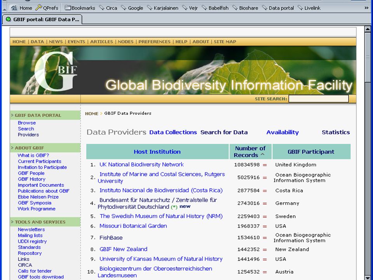Open University of Kansas Museum of Natural History
This screenshot has width=373, height=280.
pos(161,259)
